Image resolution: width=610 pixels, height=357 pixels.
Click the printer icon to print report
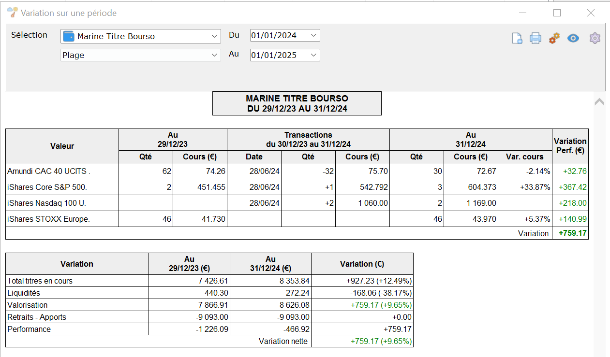(x=536, y=38)
